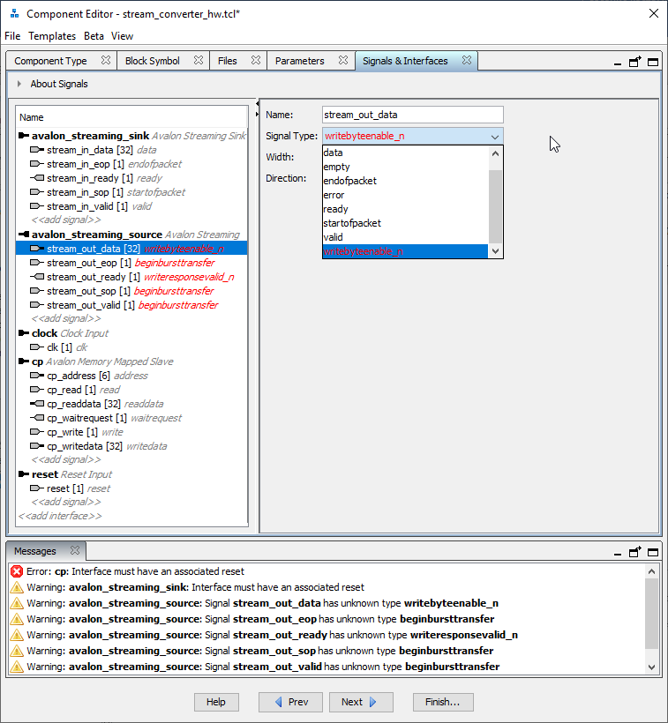Click the stream_out_ready signal arrow icon
The image size is (668, 723).
(x=37, y=277)
